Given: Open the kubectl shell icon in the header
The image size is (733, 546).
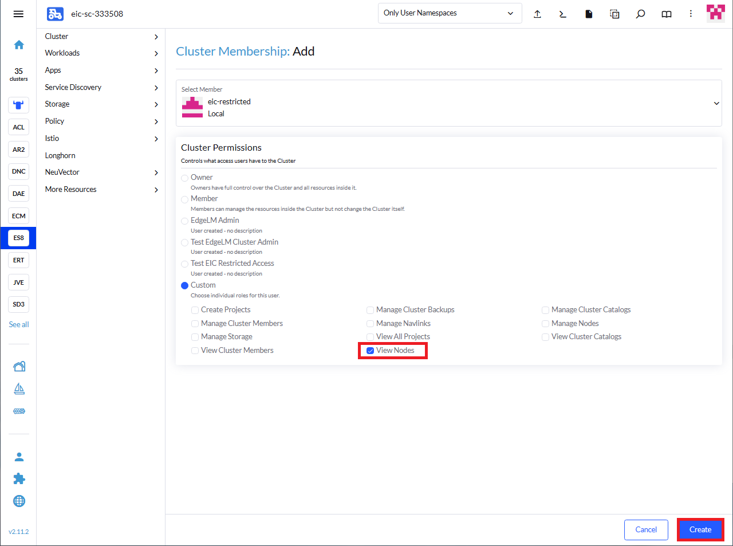Looking at the screenshot, I should 562,14.
